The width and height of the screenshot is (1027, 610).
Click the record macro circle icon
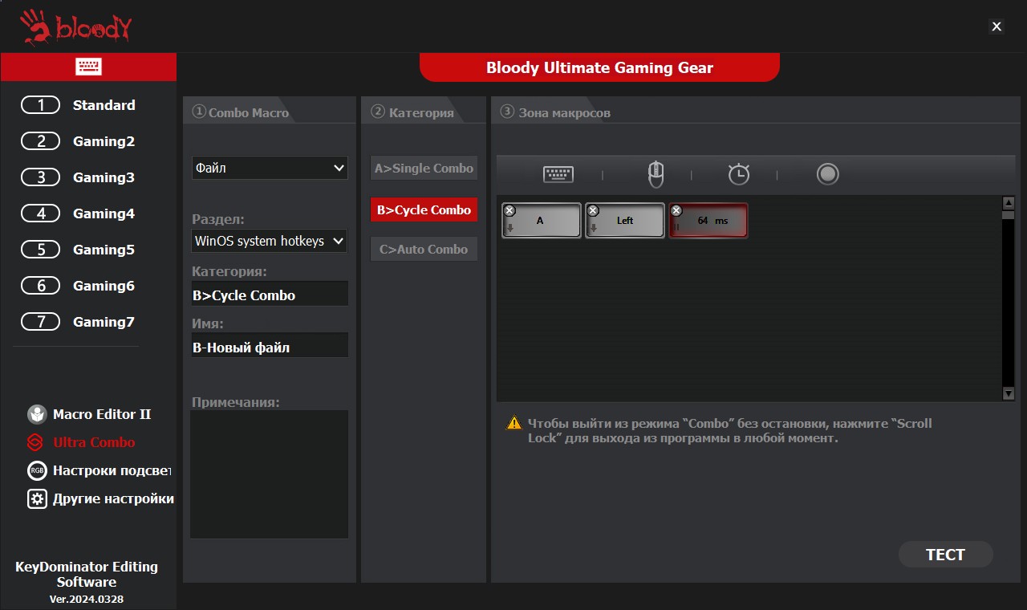[x=827, y=174]
